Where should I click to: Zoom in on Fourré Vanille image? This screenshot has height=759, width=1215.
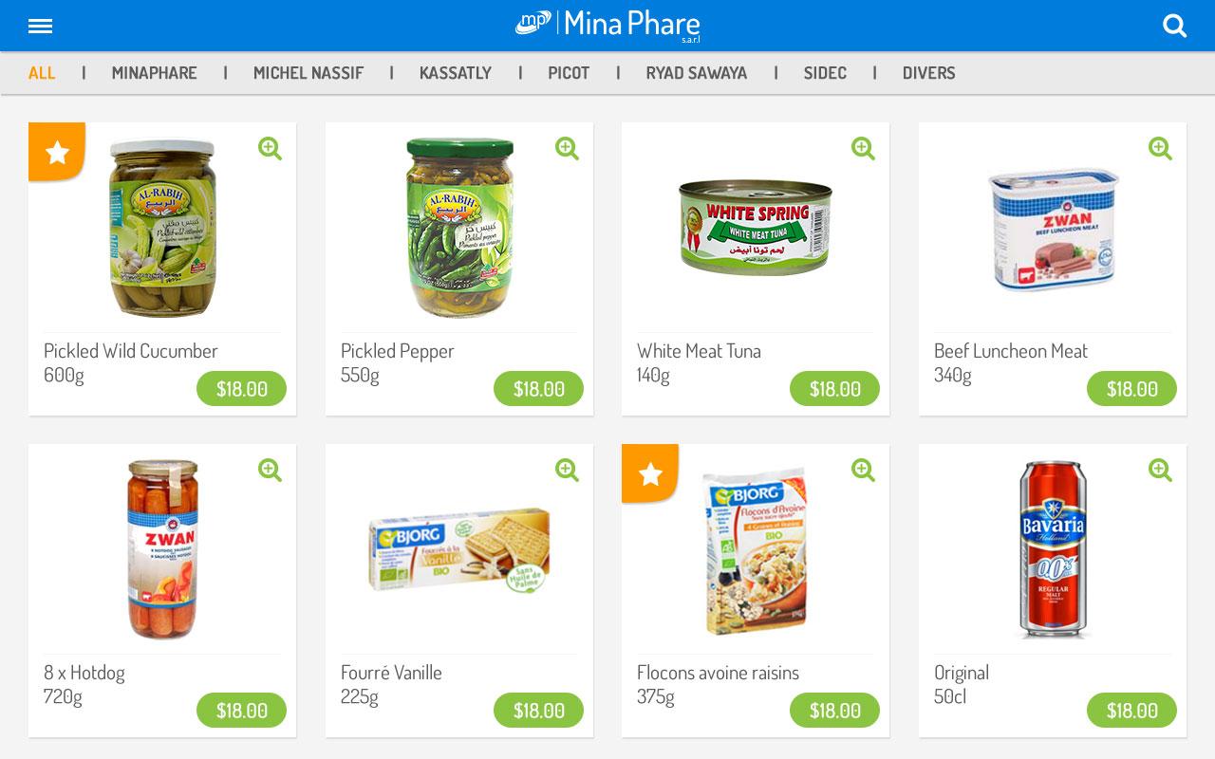point(568,470)
